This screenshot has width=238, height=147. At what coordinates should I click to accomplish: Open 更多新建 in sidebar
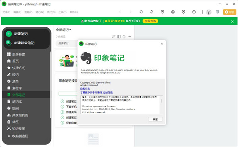(16, 54)
